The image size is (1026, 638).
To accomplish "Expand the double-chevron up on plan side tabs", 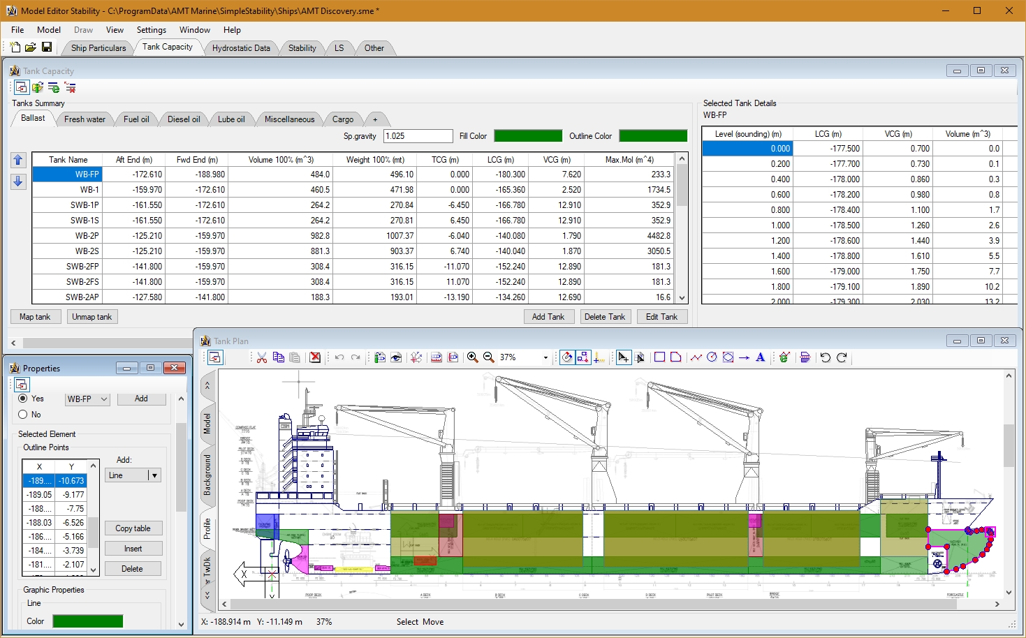I will coord(207,385).
